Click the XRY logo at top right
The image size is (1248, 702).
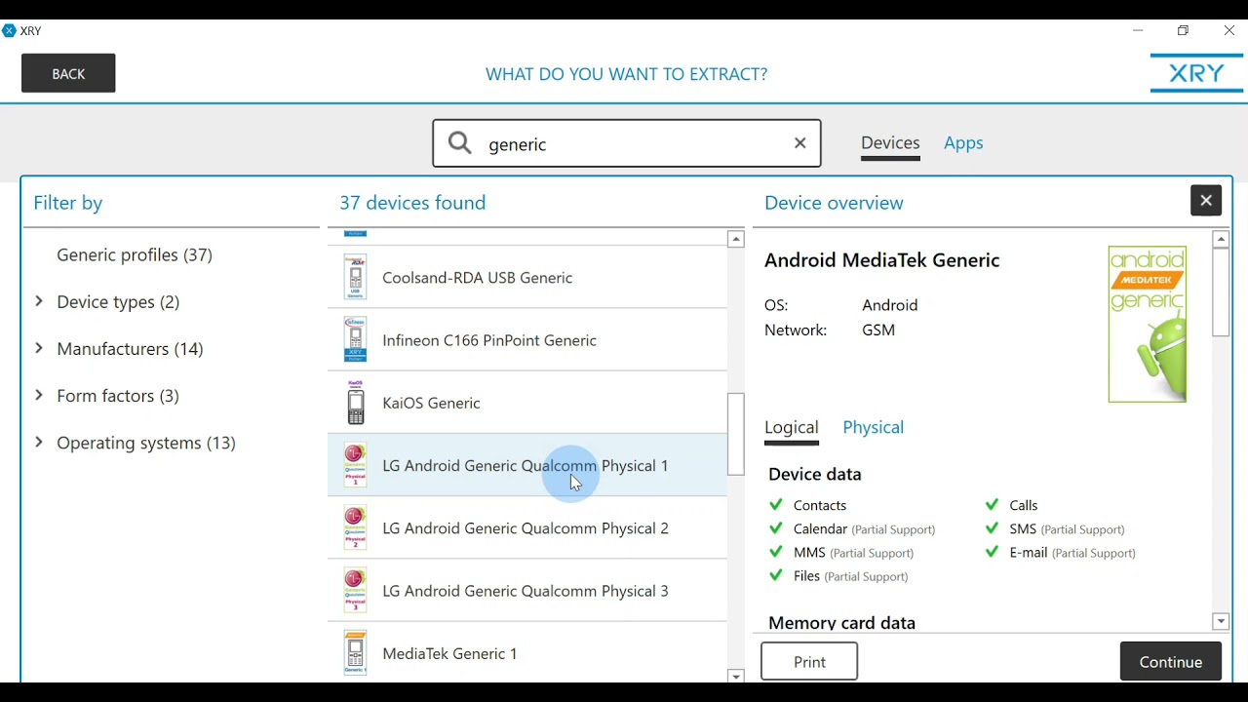(x=1196, y=73)
